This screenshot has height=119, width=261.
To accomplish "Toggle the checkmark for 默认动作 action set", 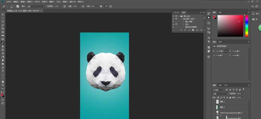I will click(x=173, y=16).
